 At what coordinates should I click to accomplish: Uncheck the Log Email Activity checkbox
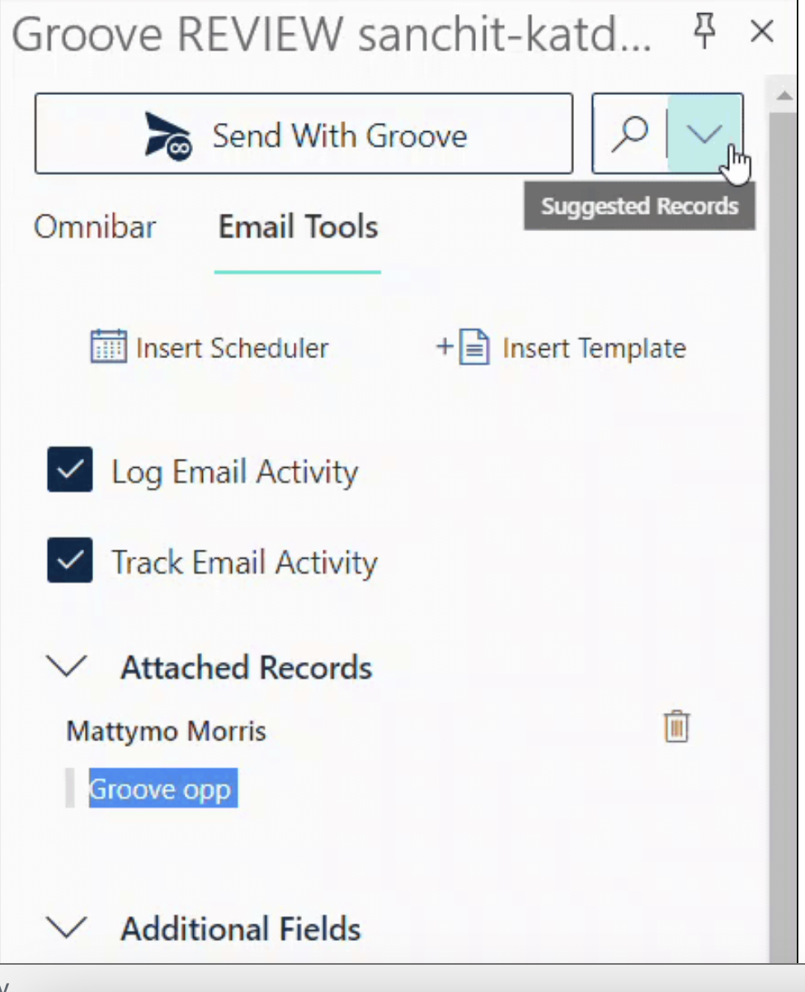(70, 470)
